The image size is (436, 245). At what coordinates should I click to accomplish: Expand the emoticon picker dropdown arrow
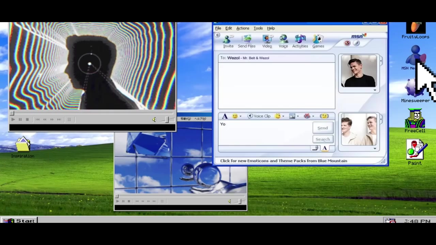tap(240, 116)
